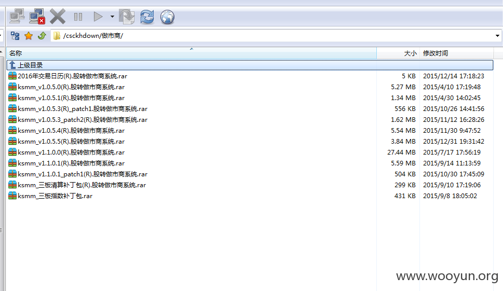Sort by the 大小 column header

click(x=398, y=53)
